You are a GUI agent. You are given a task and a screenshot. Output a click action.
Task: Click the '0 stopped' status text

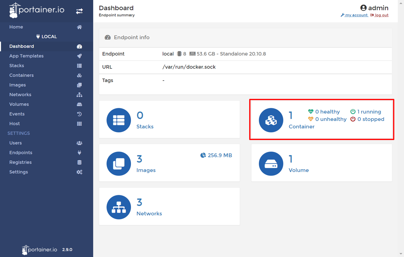click(x=371, y=119)
